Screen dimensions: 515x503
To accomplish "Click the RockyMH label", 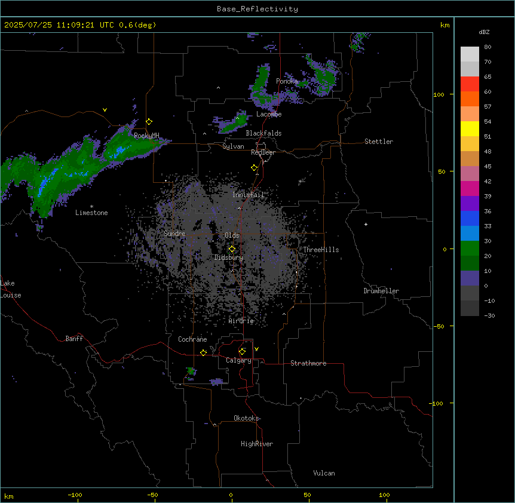I will (146, 136).
